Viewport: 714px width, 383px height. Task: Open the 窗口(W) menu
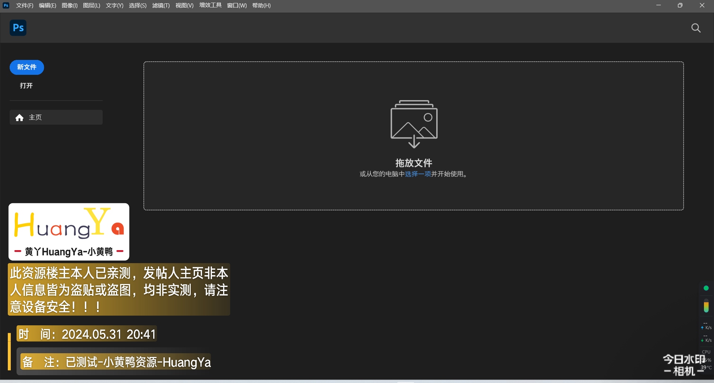(237, 6)
